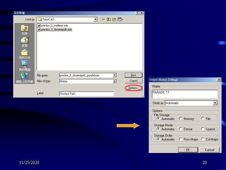Screen dimensions: 226x170
Task: Open the Network Places icon in sidebar
Action: (25, 76)
